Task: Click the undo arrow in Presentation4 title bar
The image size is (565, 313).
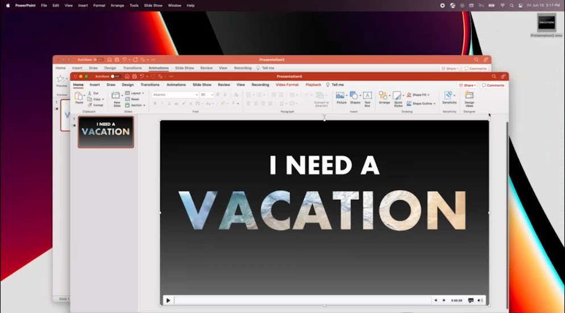Action: (142, 76)
